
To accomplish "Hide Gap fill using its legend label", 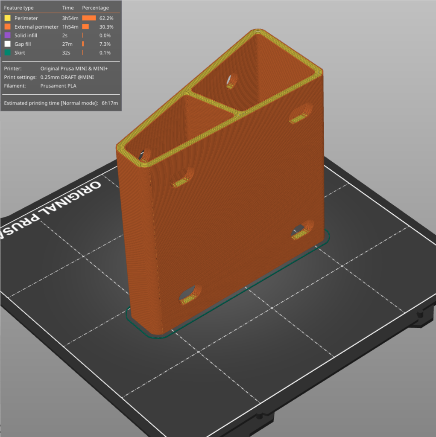I will [23, 44].
